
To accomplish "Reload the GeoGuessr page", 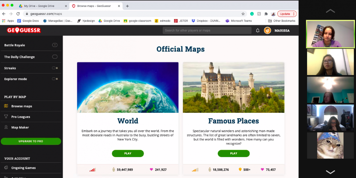I will 18,14.
